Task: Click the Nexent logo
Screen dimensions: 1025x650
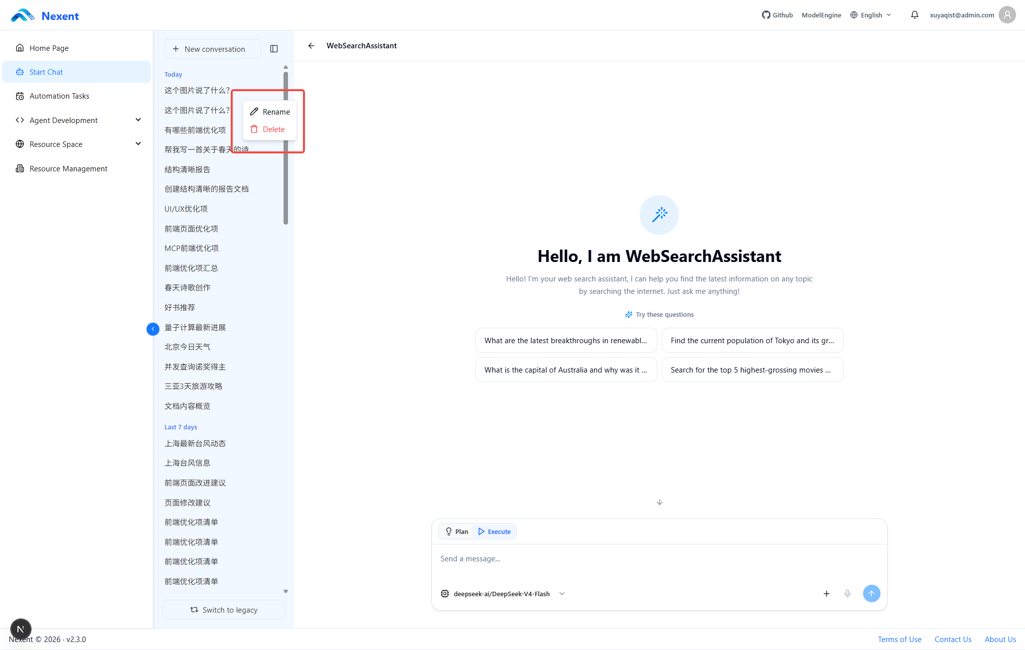Action: click(45, 15)
